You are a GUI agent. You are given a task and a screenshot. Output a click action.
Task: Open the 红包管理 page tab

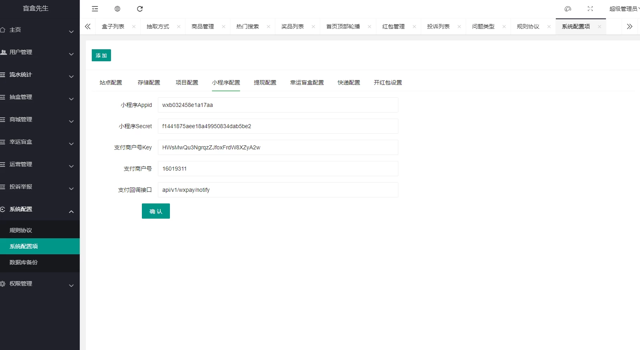click(x=394, y=27)
